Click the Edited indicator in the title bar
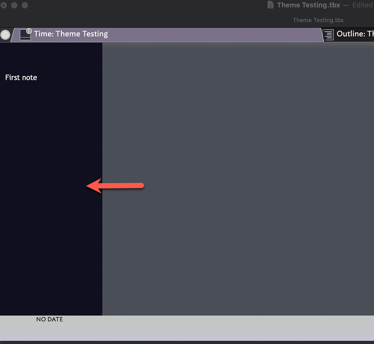Screen dimensions: 374x344 (362, 5)
